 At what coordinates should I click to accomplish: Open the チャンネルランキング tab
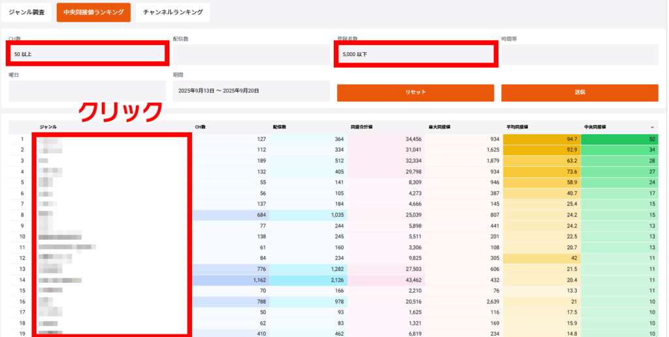173,12
